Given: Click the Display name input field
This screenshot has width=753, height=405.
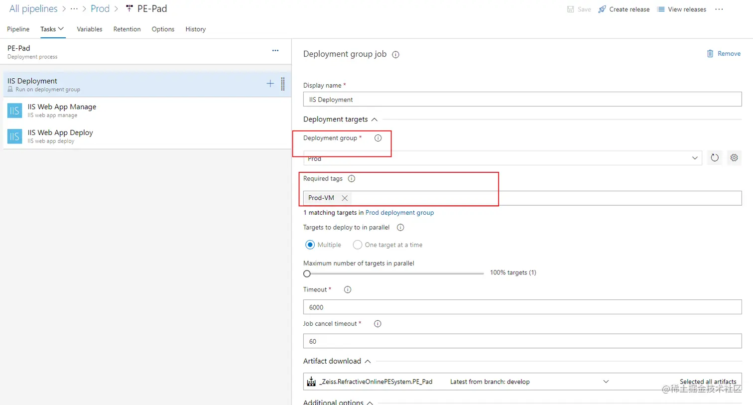Looking at the screenshot, I should [x=522, y=100].
